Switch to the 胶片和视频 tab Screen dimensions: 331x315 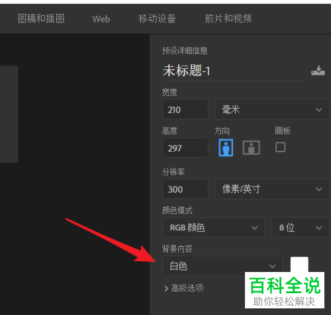228,19
